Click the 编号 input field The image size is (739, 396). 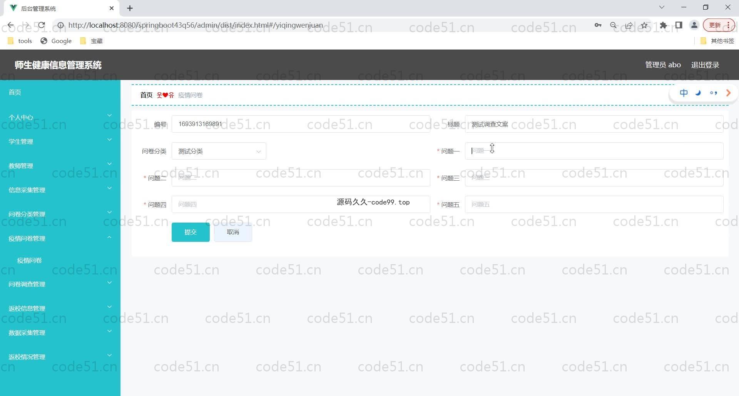pos(301,124)
